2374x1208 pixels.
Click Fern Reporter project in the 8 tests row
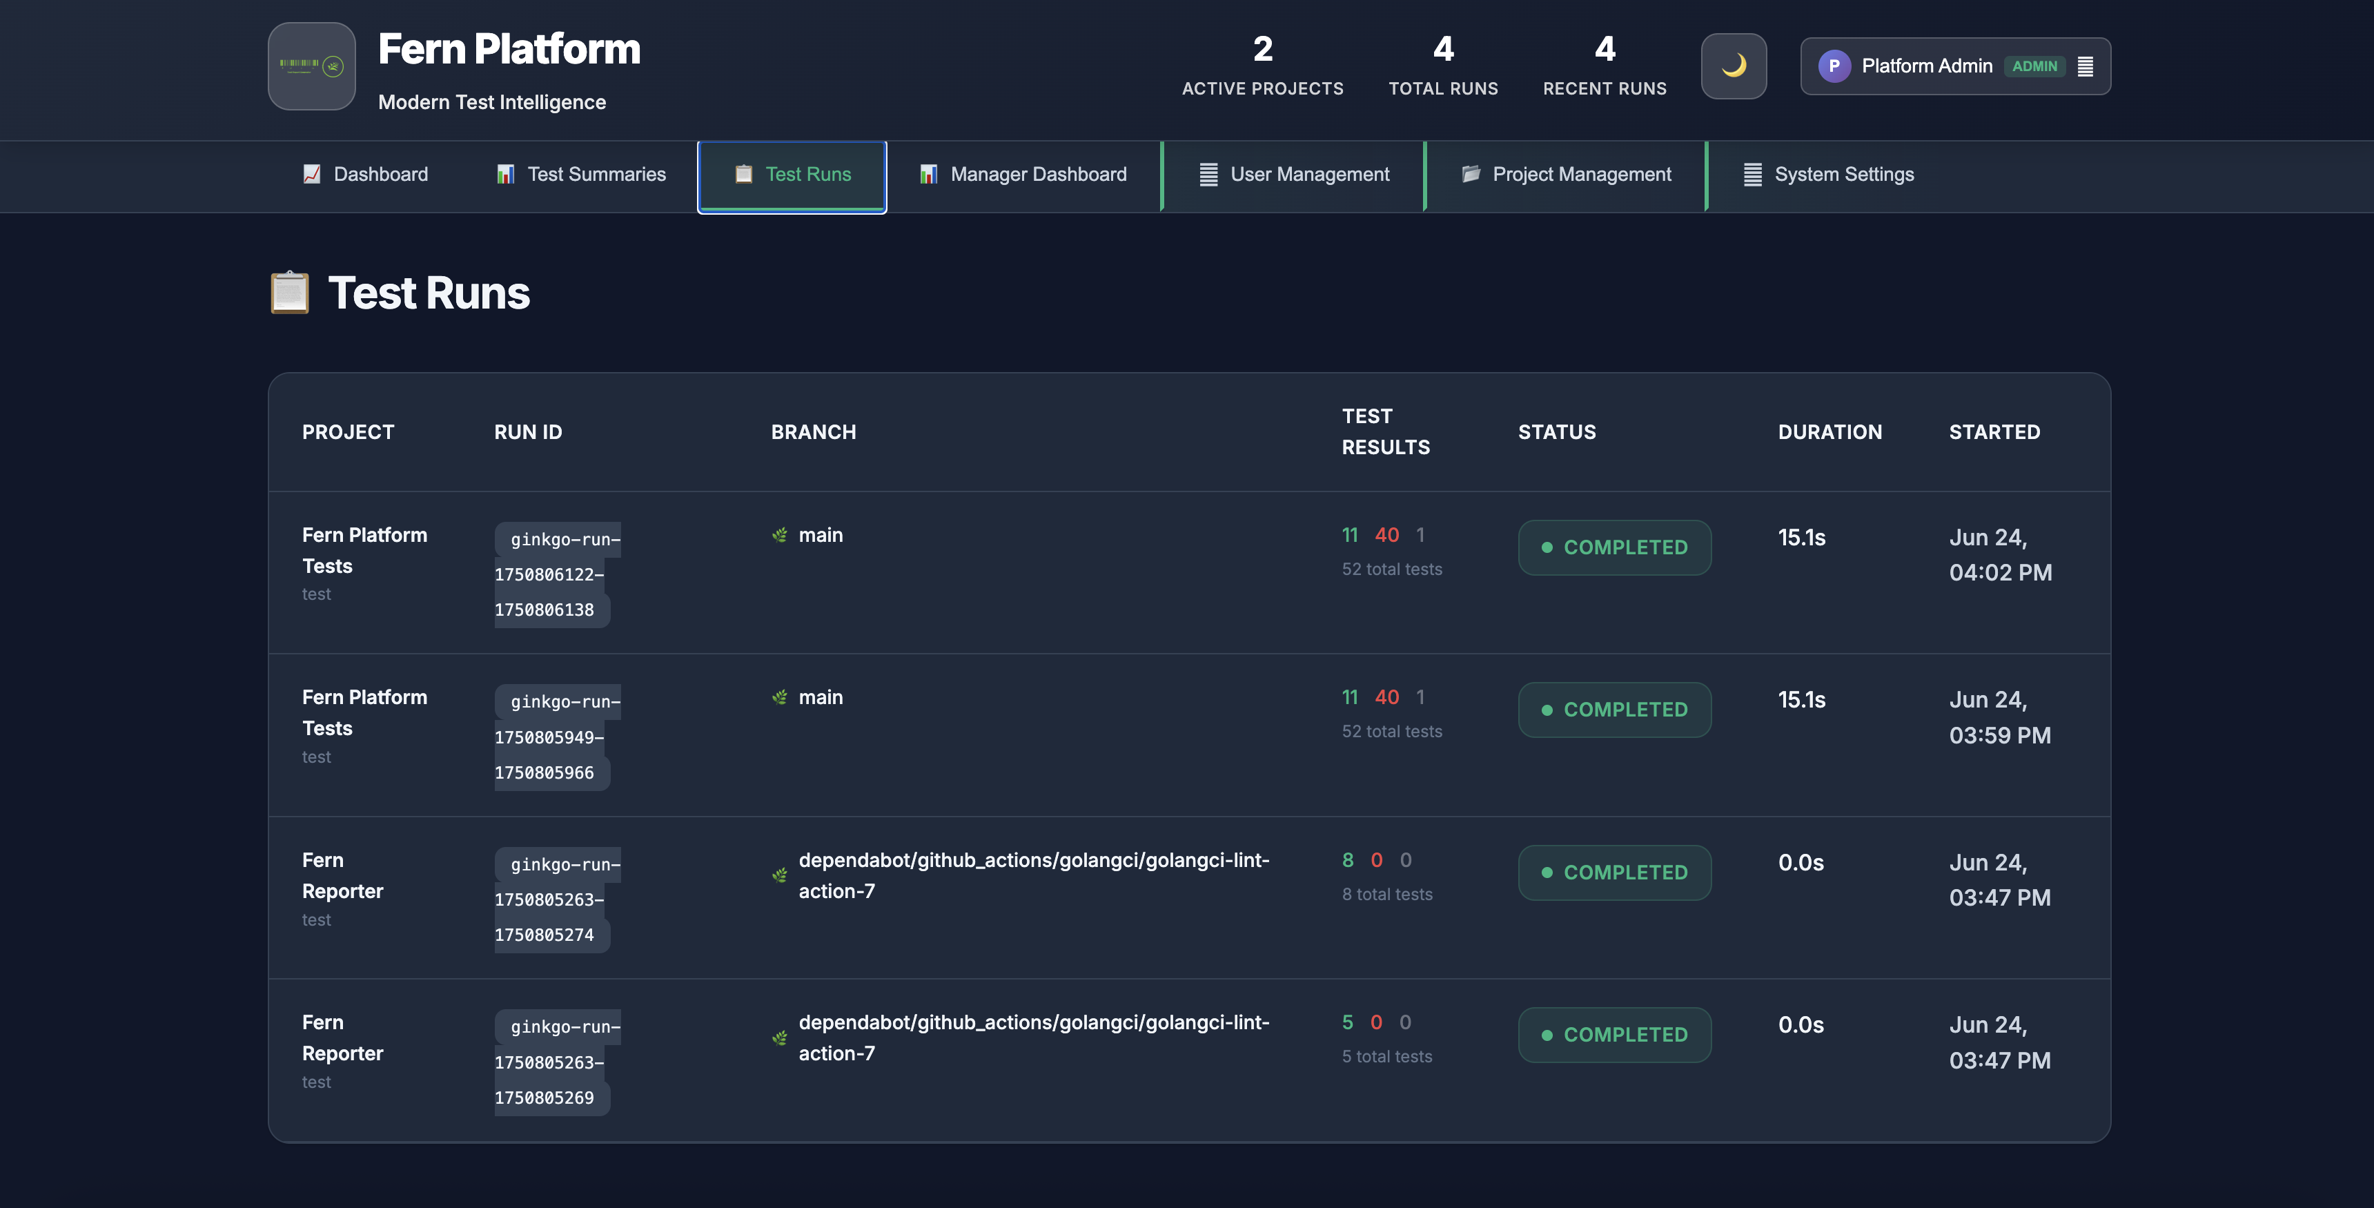click(343, 875)
